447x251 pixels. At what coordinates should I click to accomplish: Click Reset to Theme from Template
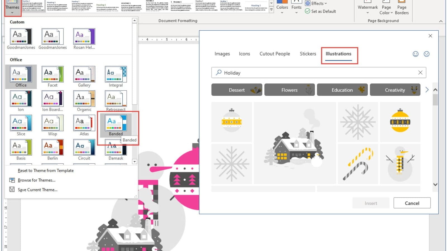[x=46, y=171]
